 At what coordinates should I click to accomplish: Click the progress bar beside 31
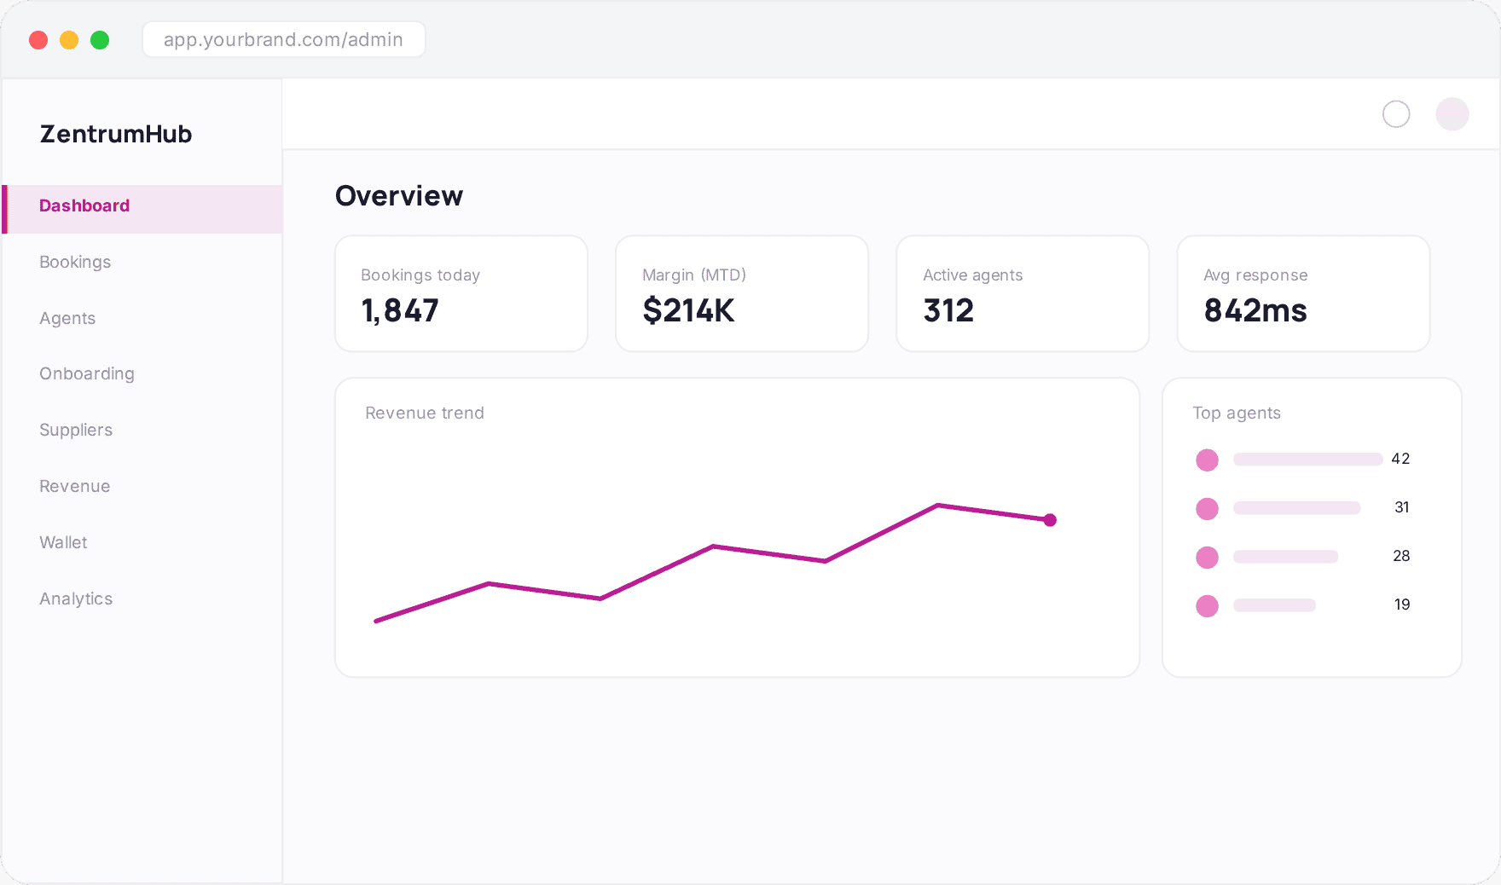pyautogui.click(x=1297, y=508)
